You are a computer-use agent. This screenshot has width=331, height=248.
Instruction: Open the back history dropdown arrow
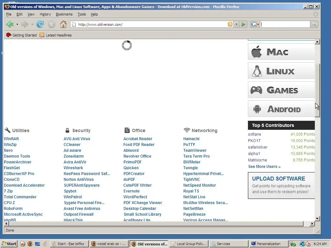coord(17,25)
